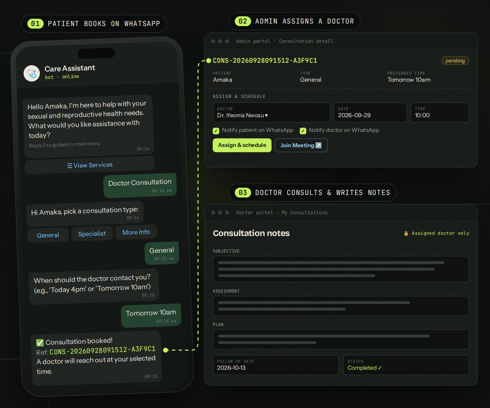
Task: Tap the More Info button
Action: pyautogui.click(x=136, y=232)
